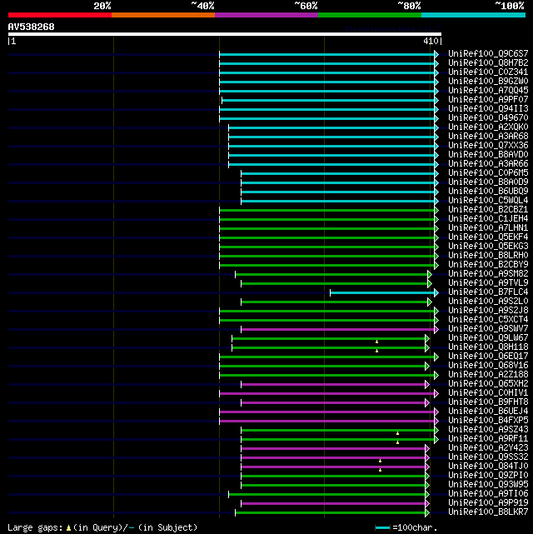
Task: Click the UniRef100_Q84TJ0 label
Action: pos(488,467)
